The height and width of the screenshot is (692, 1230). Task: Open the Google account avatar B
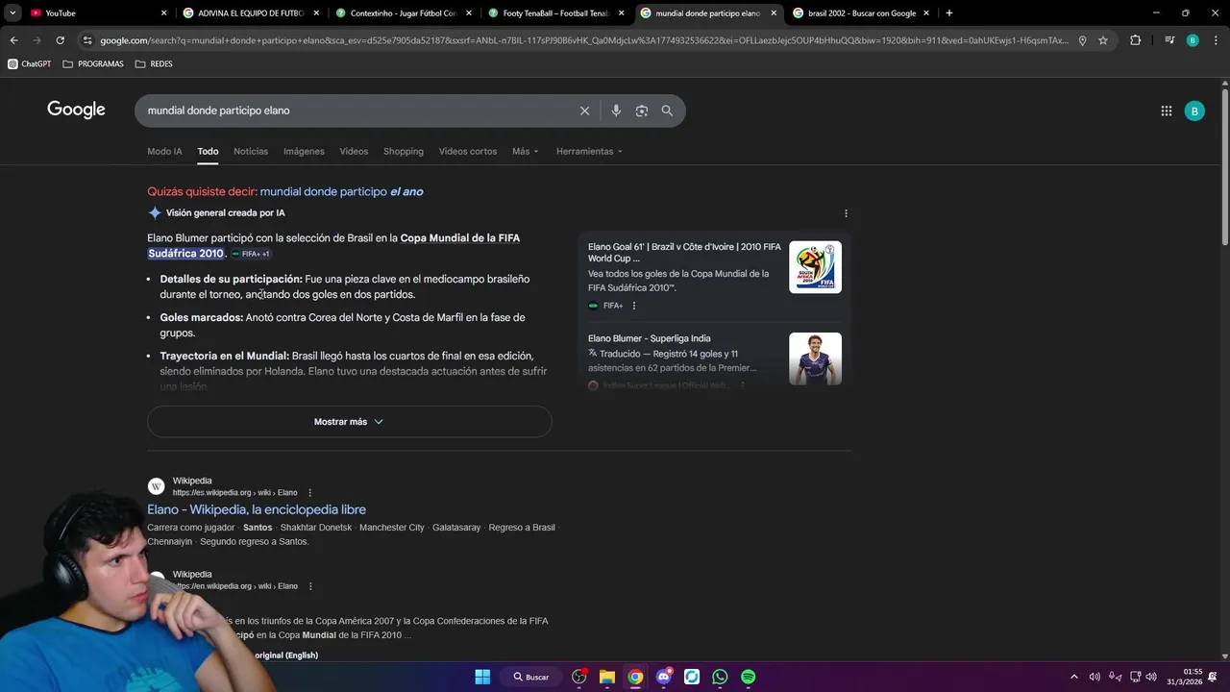tap(1194, 111)
